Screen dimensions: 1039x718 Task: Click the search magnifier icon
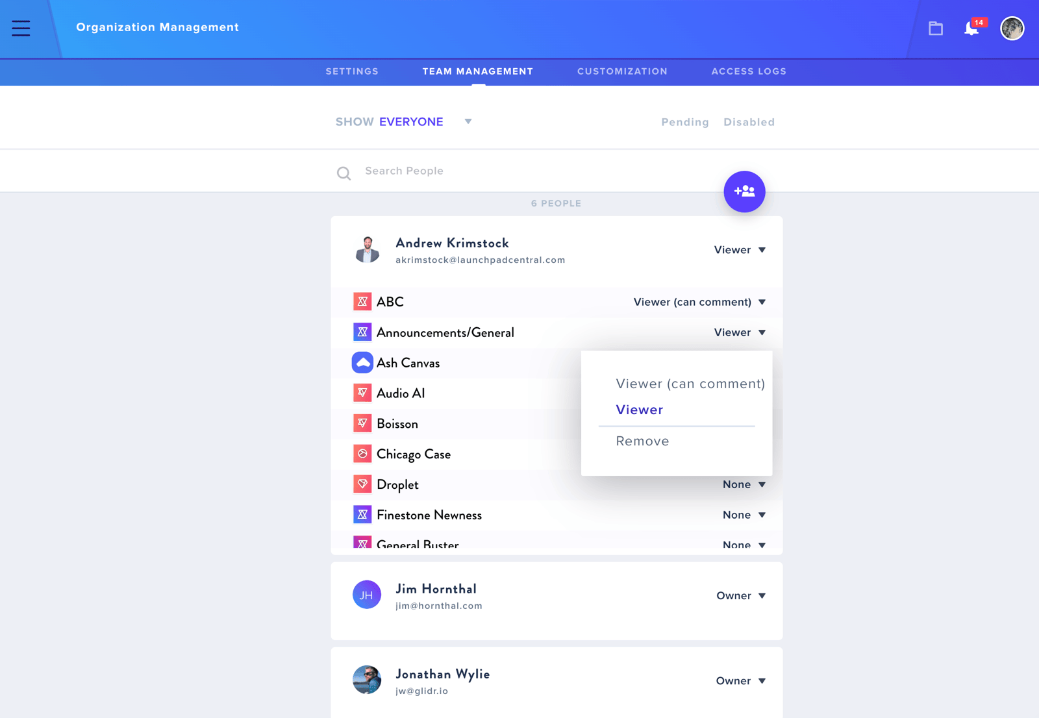pyautogui.click(x=344, y=173)
